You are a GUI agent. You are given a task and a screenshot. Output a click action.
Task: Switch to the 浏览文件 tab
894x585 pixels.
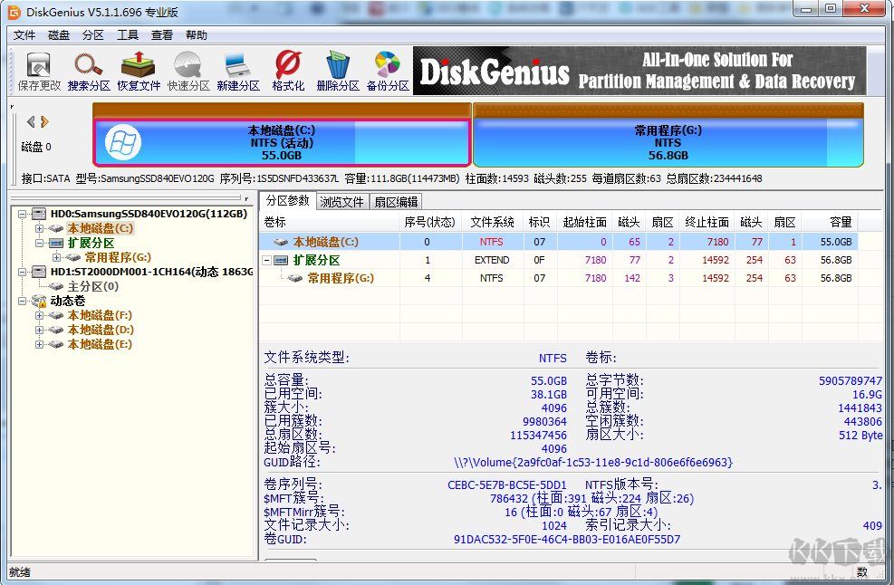pyautogui.click(x=341, y=201)
